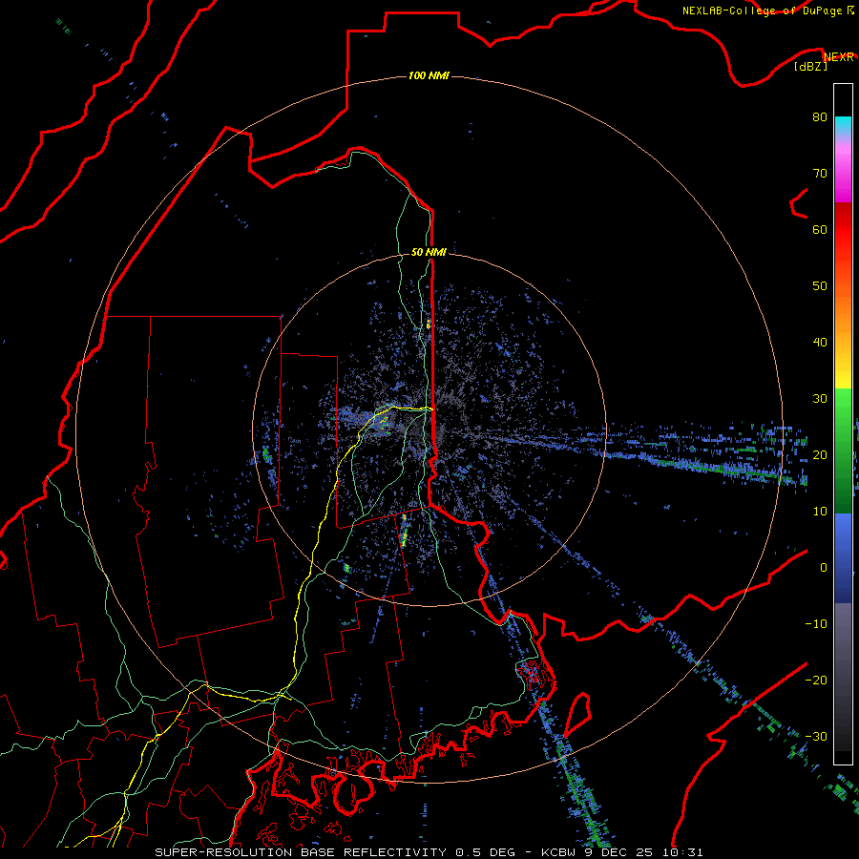Click the 100 NMI range ring label
This screenshot has height=859, width=859.
click(x=429, y=75)
